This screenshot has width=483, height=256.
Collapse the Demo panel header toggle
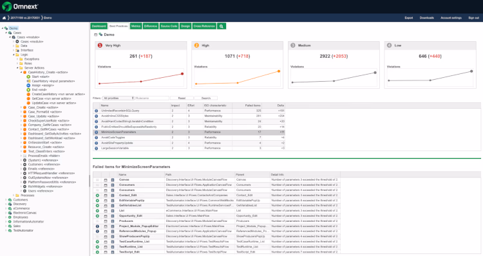[95, 35]
